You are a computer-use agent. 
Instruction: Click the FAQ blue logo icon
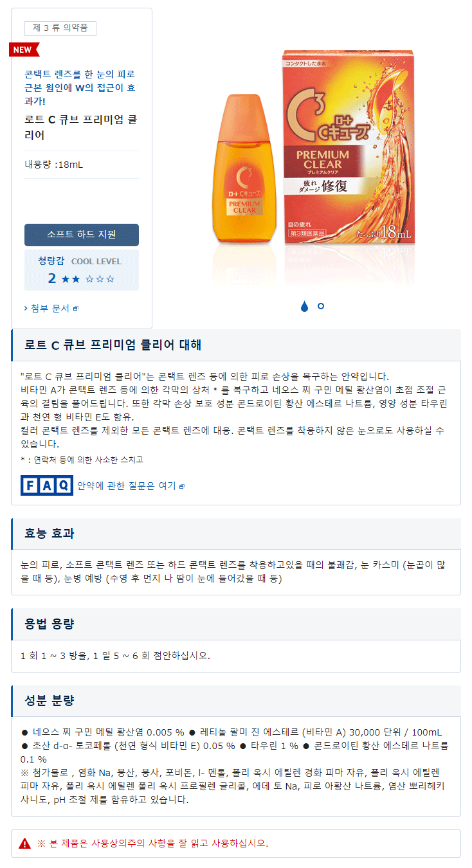pos(47,485)
